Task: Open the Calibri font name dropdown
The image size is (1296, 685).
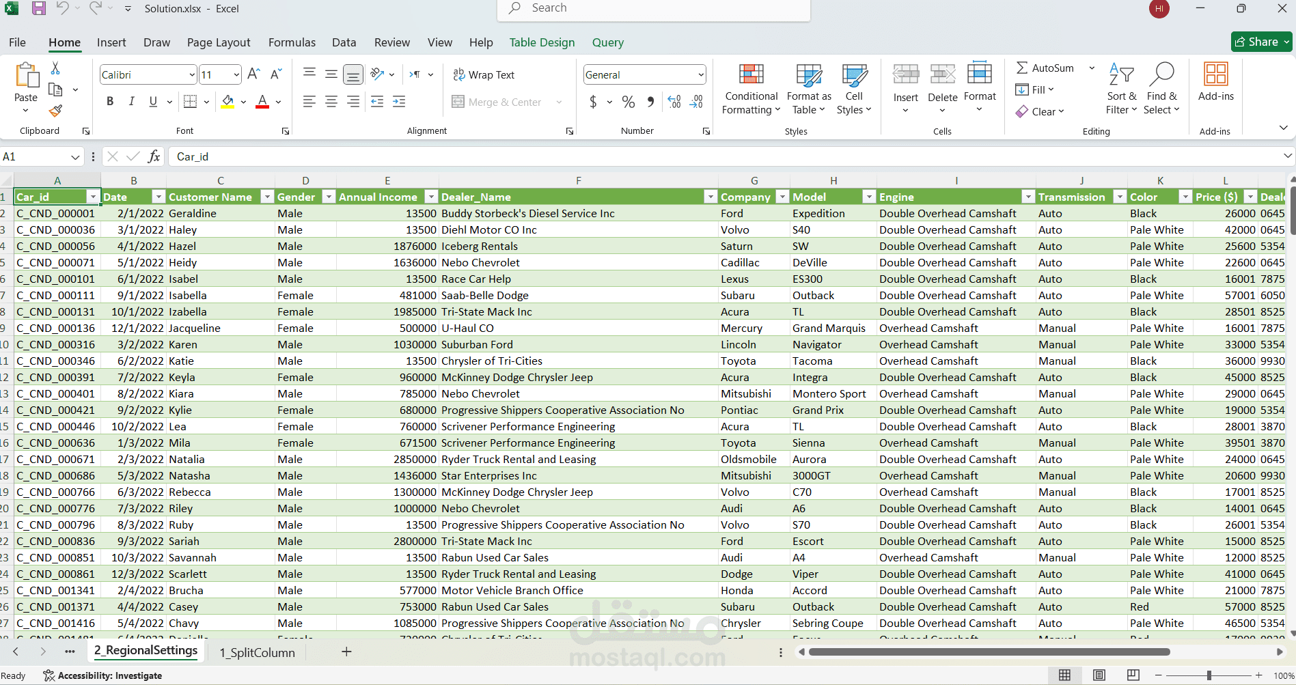Action: coord(192,74)
